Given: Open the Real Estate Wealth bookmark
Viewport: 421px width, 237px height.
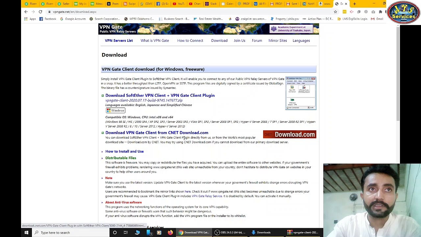Looking at the screenshot, I should pos(208,19).
